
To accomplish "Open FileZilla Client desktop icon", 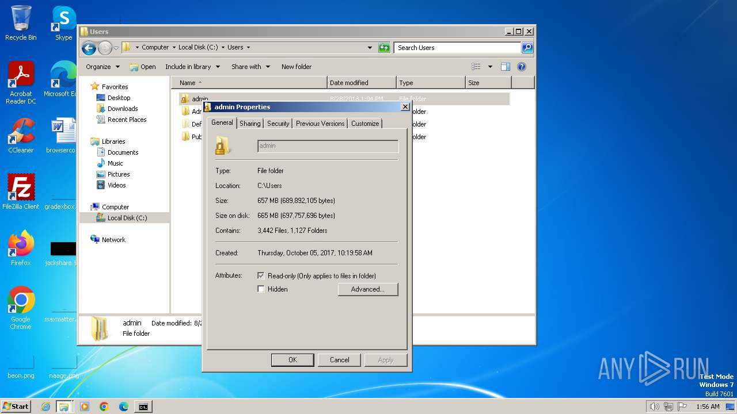I will coord(21,191).
